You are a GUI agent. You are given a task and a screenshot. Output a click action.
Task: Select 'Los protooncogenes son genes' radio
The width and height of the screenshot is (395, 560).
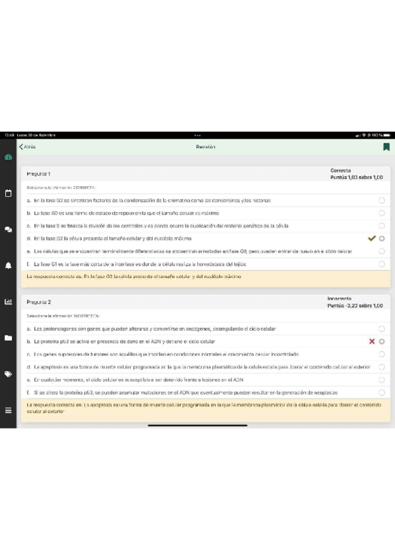coord(382,329)
